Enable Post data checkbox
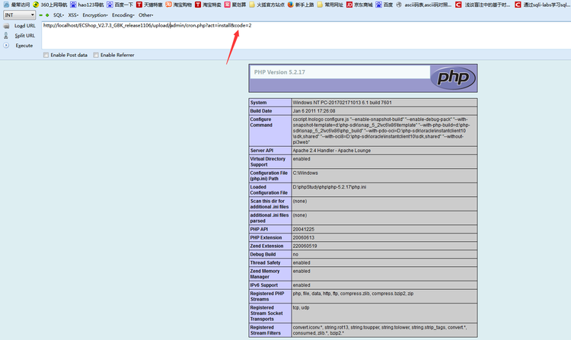571x340 pixels. (x=47, y=56)
